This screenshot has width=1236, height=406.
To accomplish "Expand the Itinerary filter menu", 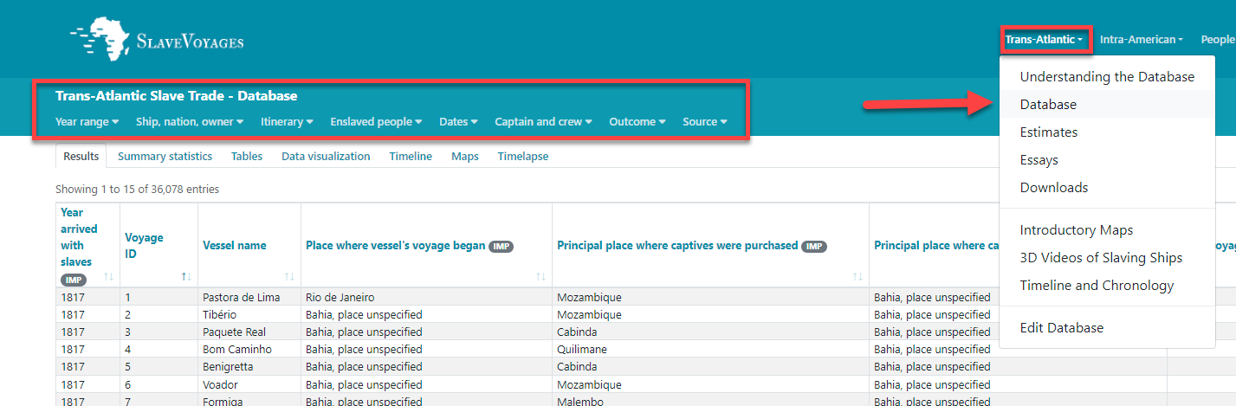I will pyautogui.click(x=287, y=122).
